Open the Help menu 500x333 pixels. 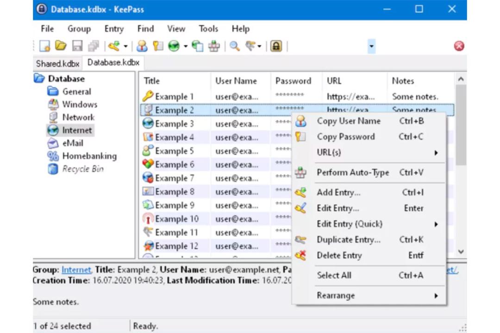click(x=240, y=29)
